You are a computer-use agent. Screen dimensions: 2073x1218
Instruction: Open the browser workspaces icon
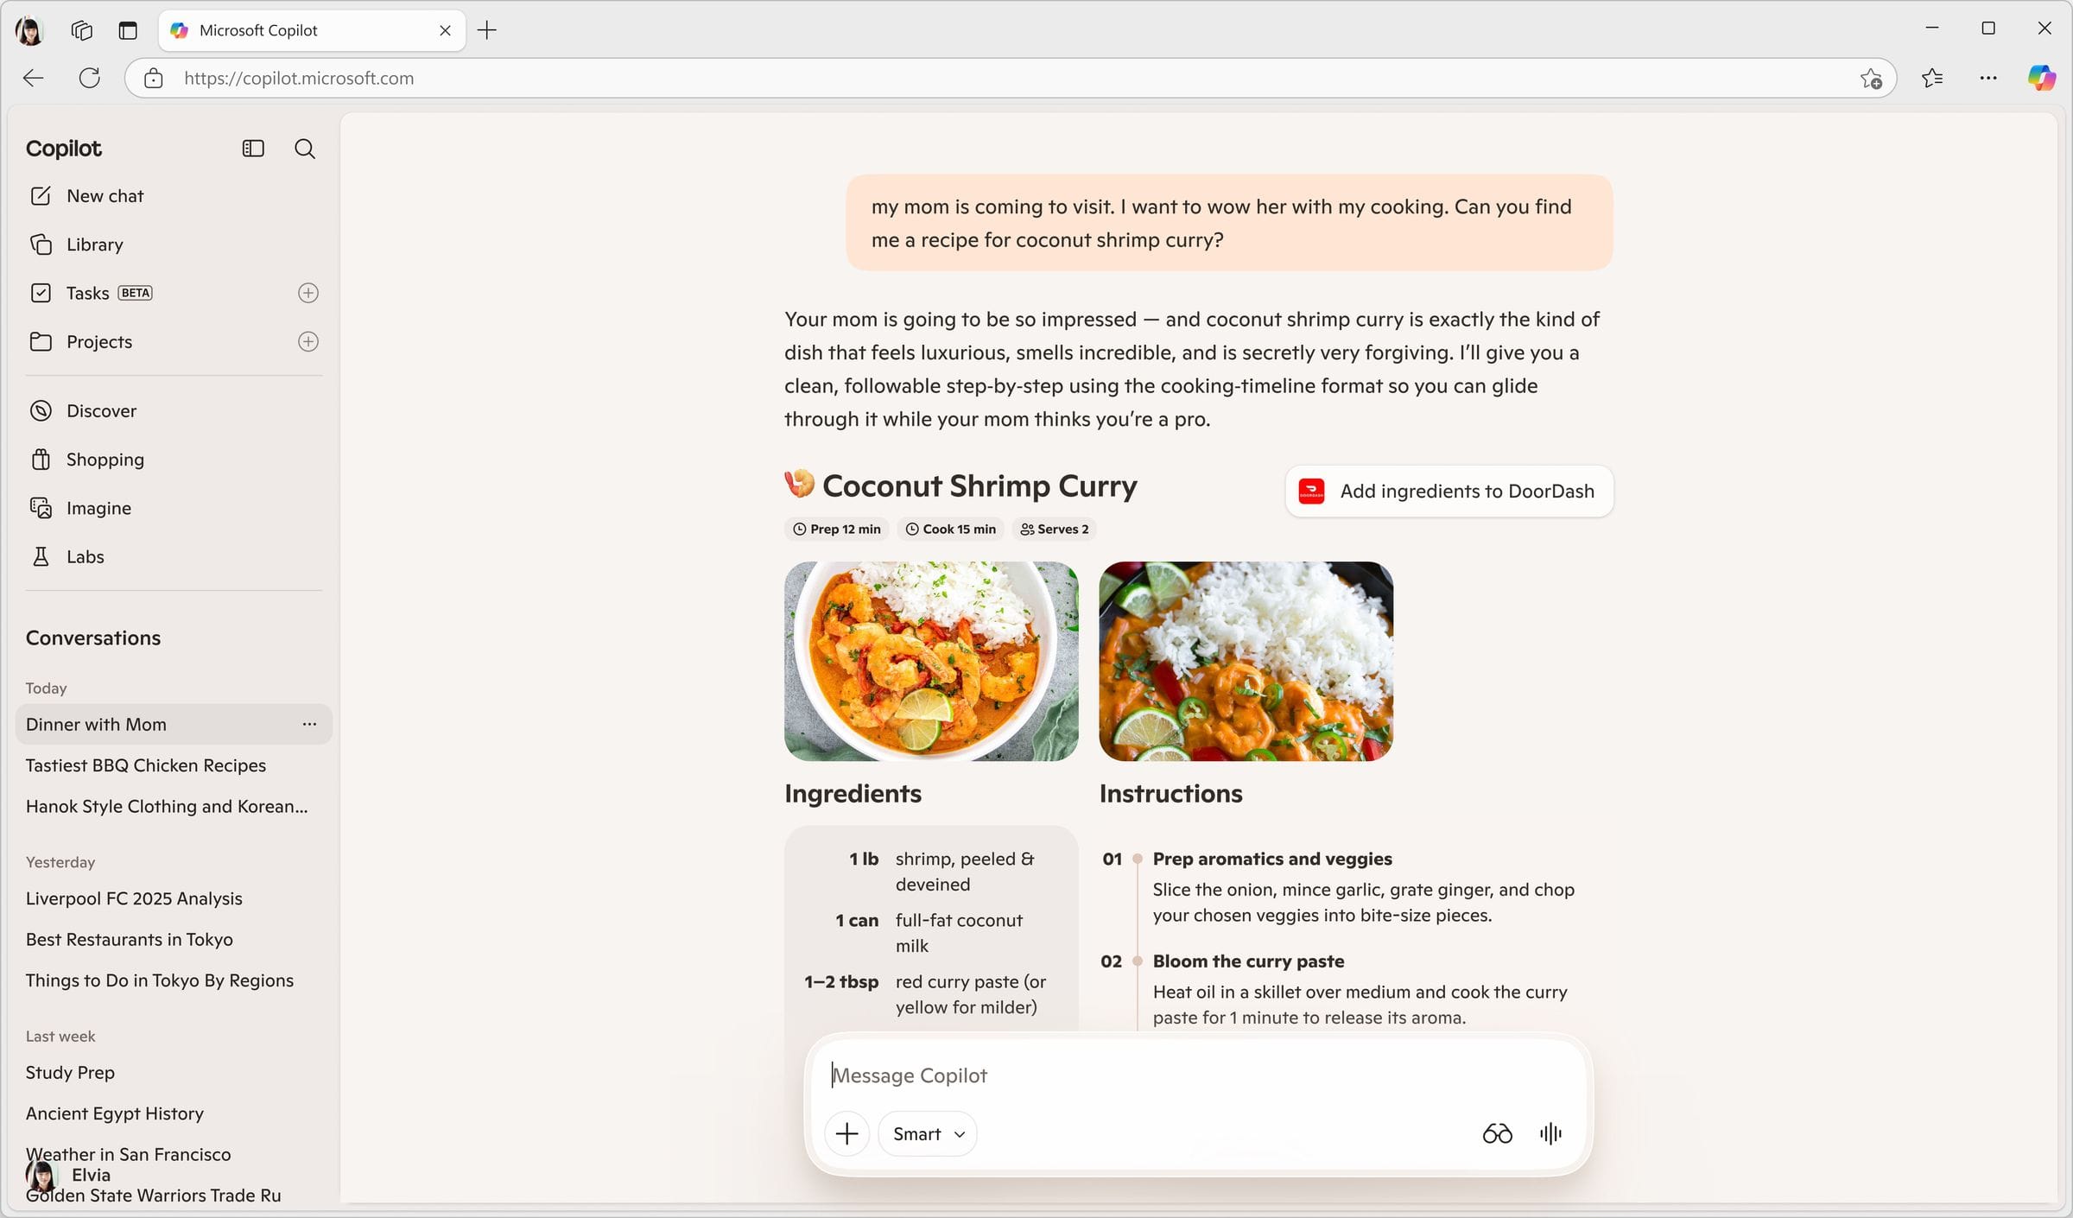[82, 30]
